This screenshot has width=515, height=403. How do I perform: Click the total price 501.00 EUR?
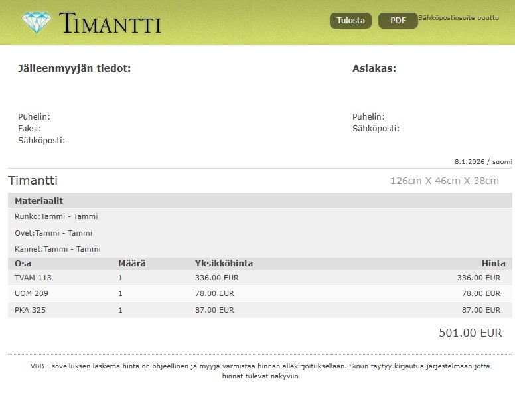point(470,333)
